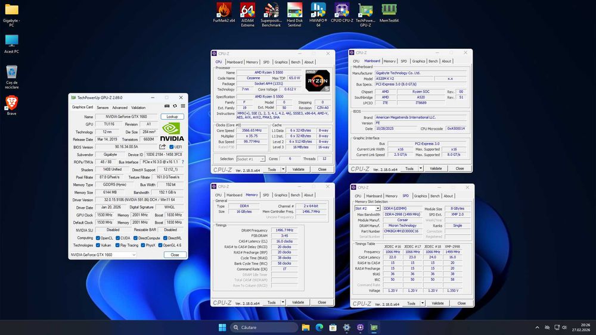Image resolution: width=596 pixels, height=335 pixels.
Task: Click the GPU-Z screenshot camera icon
Action: point(167,107)
